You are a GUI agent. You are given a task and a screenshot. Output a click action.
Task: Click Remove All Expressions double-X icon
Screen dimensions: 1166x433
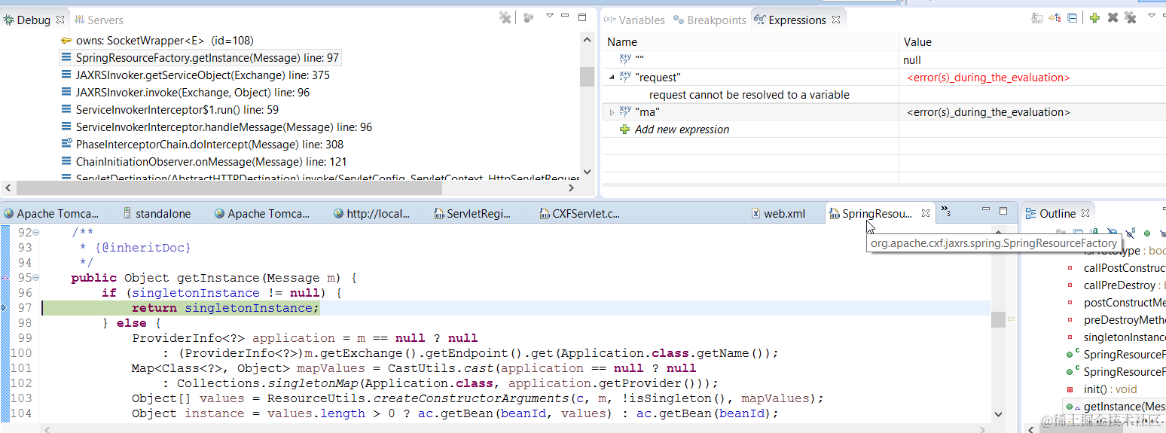(x=1130, y=17)
